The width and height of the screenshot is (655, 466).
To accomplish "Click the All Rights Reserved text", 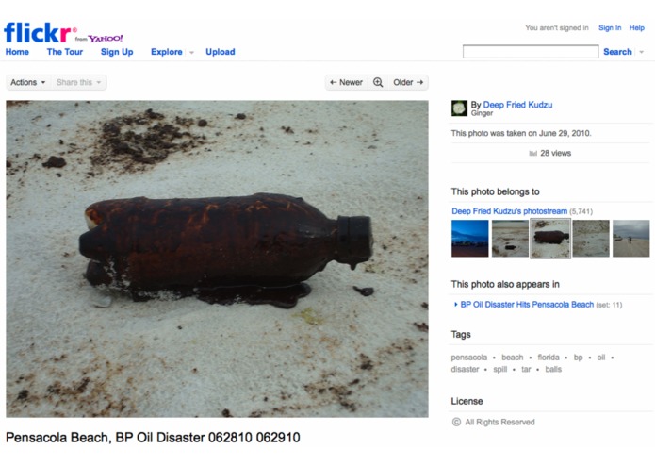I will point(499,422).
